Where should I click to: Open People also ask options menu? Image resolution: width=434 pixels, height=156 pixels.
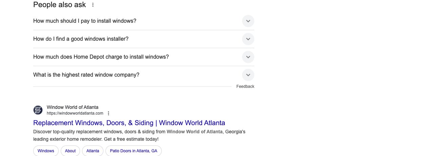pos(93,5)
